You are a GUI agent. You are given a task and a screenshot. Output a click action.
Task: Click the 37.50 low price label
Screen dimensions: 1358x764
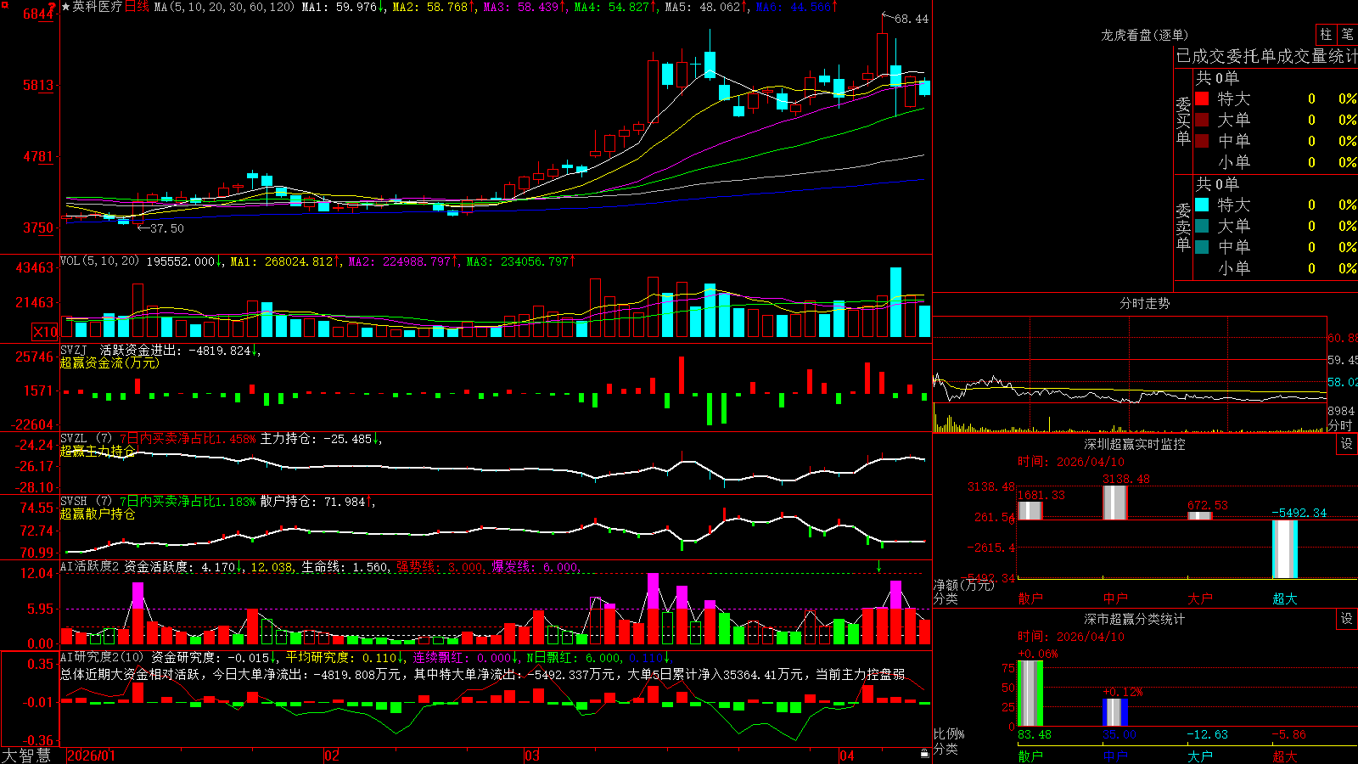[166, 228]
